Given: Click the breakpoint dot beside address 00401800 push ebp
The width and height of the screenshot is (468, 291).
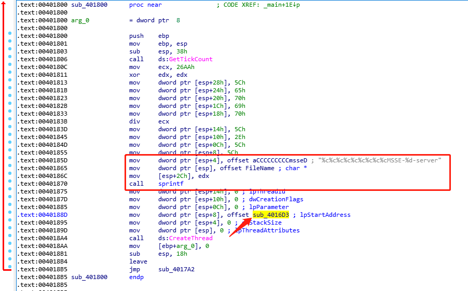Looking at the screenshot, I should 10,36.
